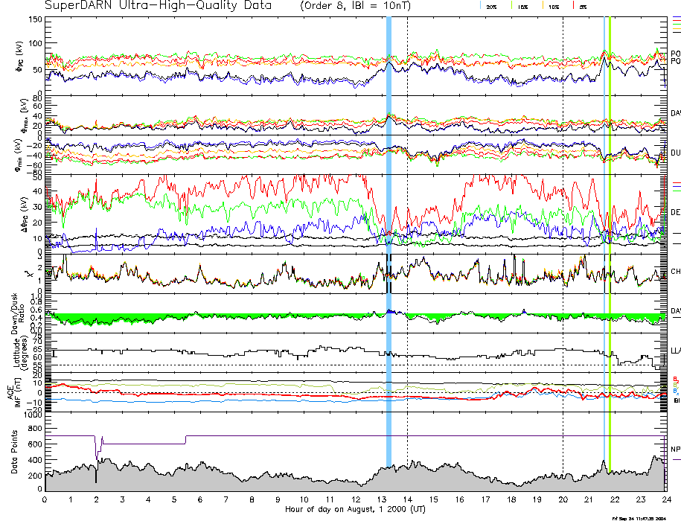Click the thin light-blue vertical line near 21.6 UT
Image resolution: width=681 pixels, height=521 pixels.
coord(604,223)
